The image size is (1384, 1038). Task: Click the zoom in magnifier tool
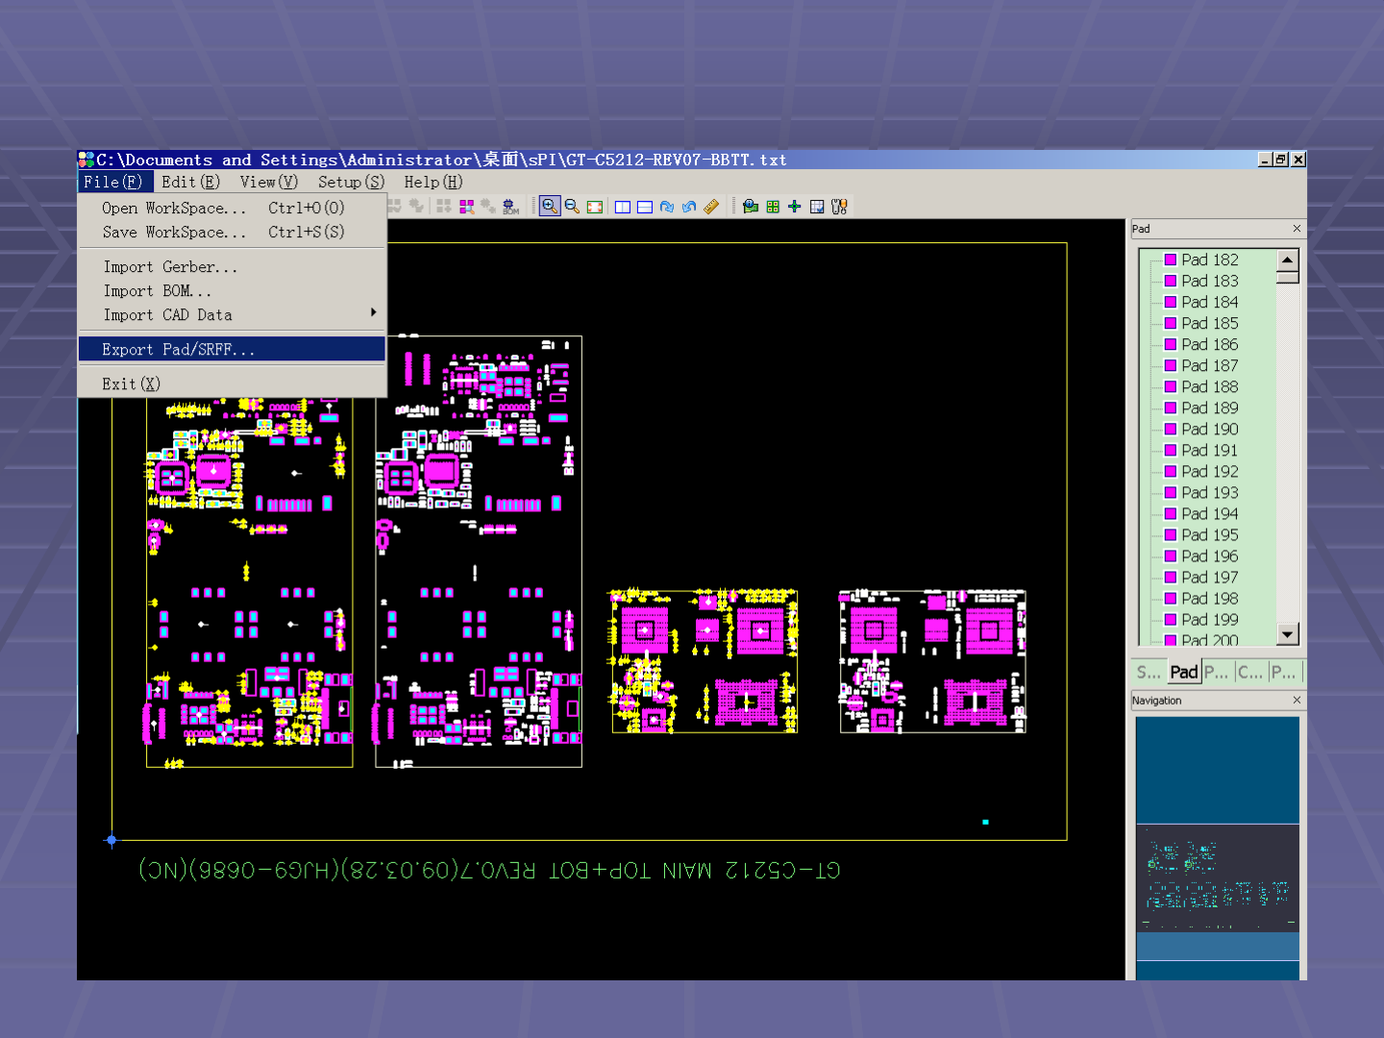tap(549, 207)
